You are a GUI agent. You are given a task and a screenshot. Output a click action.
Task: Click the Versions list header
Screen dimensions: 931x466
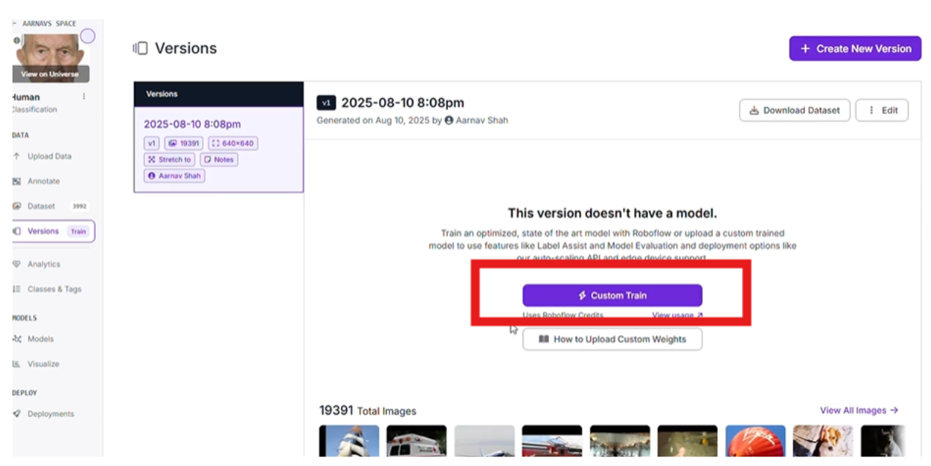click(x=218, y=94)
